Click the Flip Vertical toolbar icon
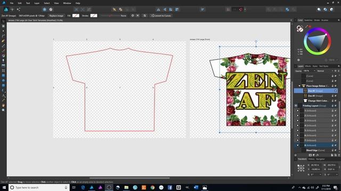Screen dimensions: 341x191 pyautogui.click(x=165, y=10)
